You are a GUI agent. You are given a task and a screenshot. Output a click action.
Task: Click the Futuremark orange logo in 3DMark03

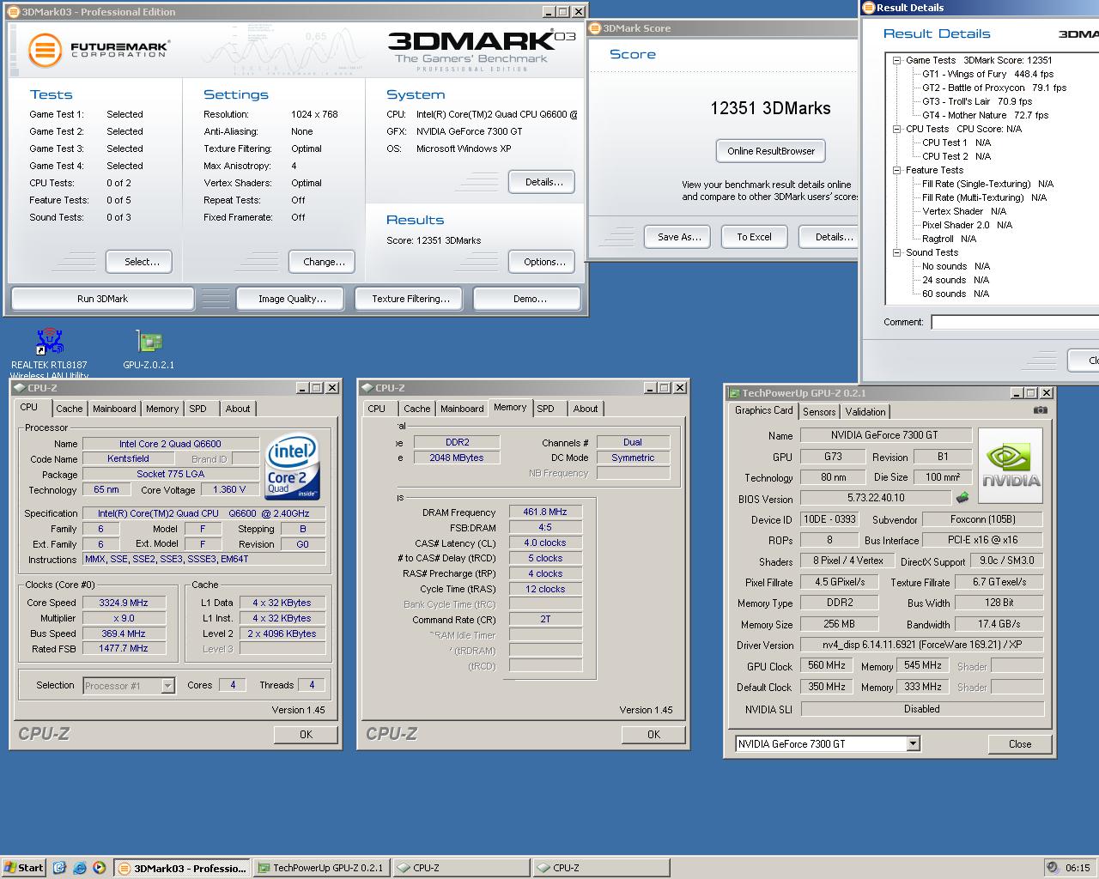coord(45,51)
